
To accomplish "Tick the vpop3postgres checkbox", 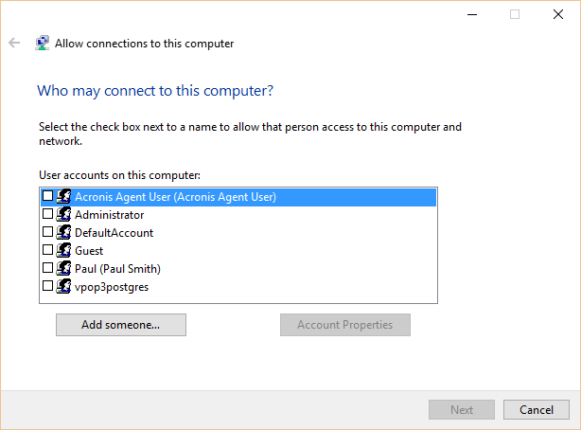I will (x=48, y=286).
